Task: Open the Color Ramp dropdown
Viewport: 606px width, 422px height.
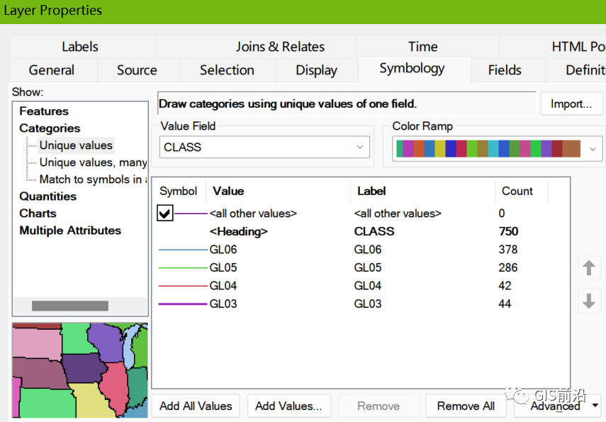Action: pyautogui.click(x=593, y=149)
